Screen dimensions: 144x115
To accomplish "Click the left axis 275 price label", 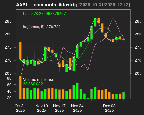I will pyautogui.click(x=8, y=47).
